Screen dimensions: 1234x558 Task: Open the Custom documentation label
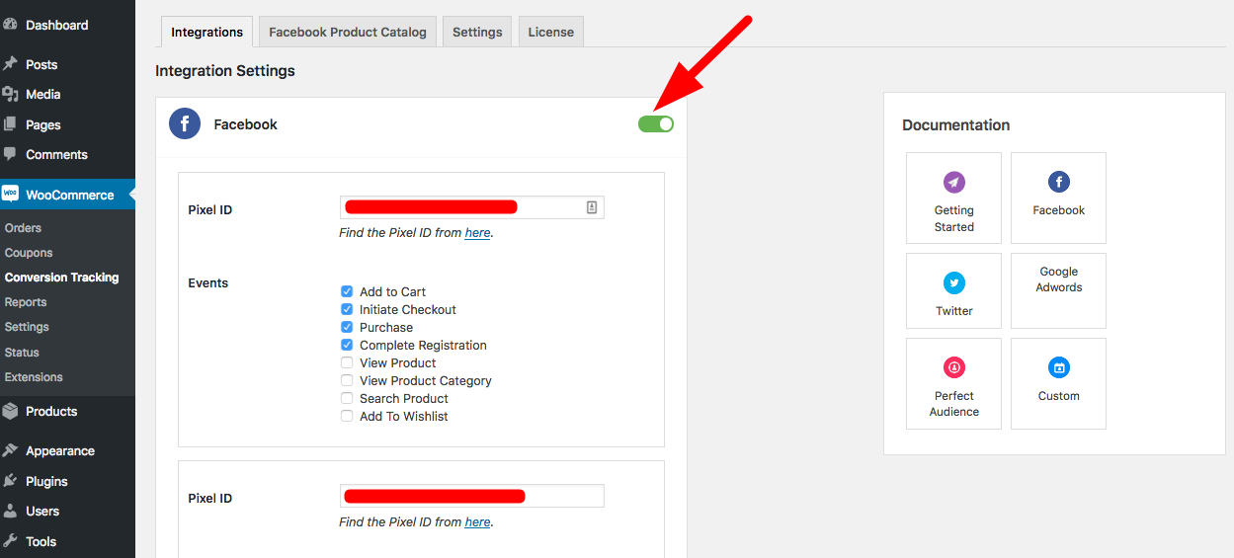1058,396
